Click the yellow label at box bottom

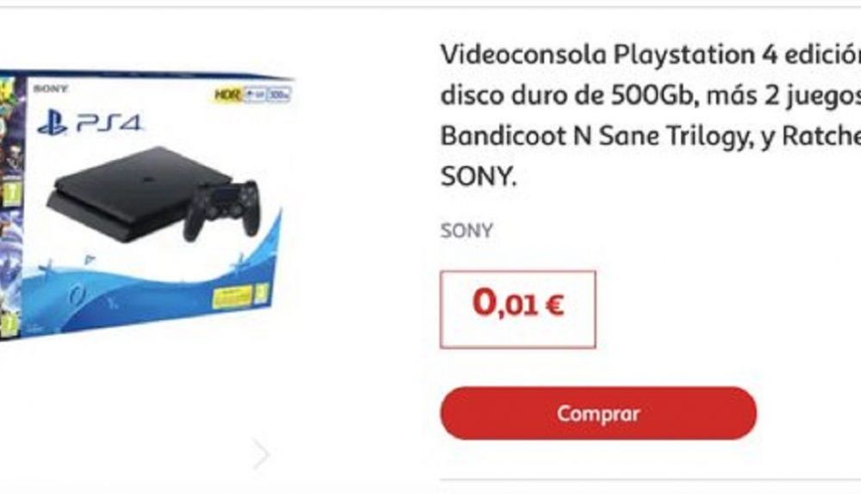tap(232, 297)
